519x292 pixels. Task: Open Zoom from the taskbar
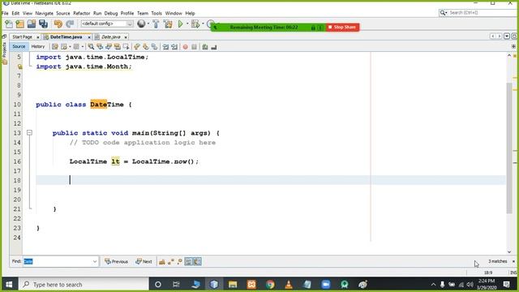[x=326, y=285]
